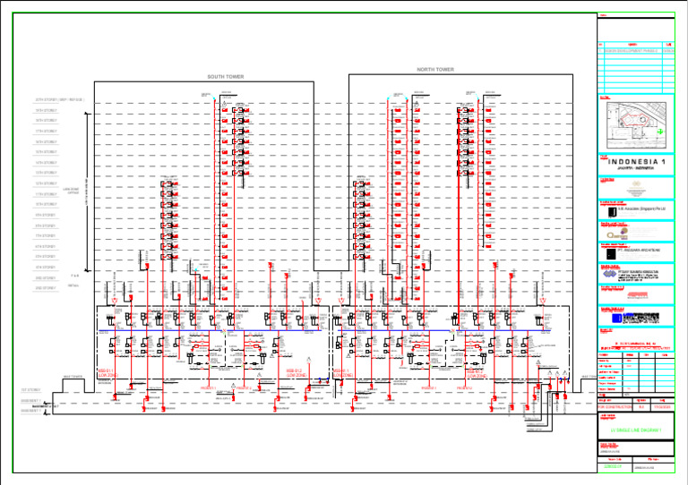Click the gold client emblem logo
The height and width of the screenshot is (485, 688).
636,185
